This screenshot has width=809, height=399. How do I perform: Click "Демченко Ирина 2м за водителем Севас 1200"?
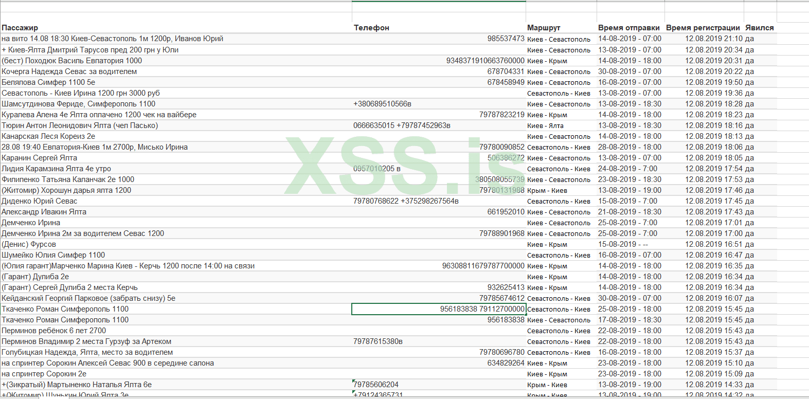[x=83, y=233]
